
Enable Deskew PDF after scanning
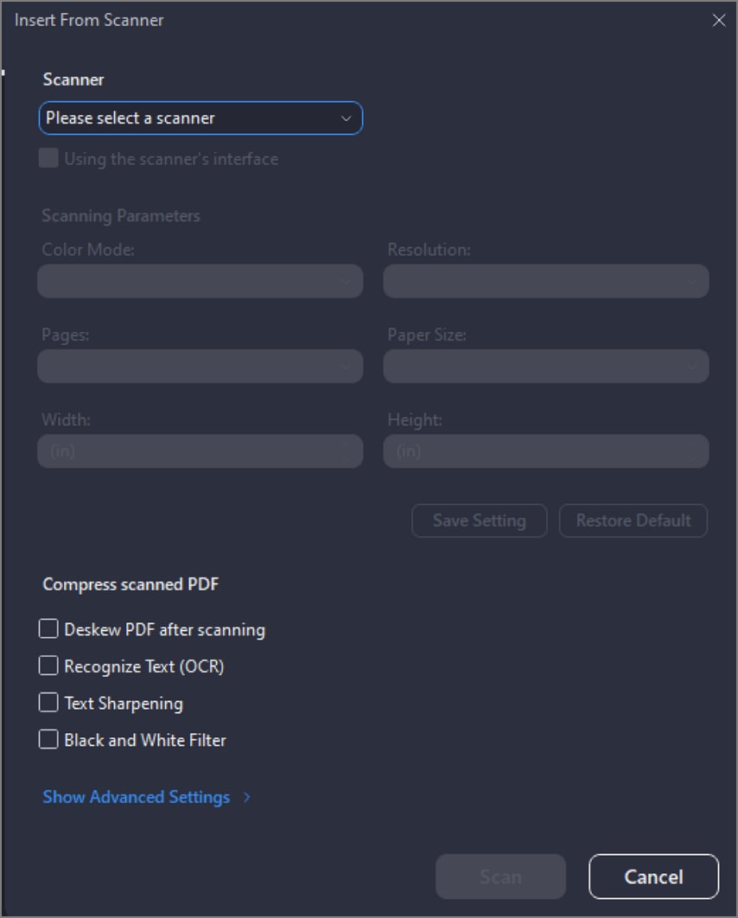(48, 628)
